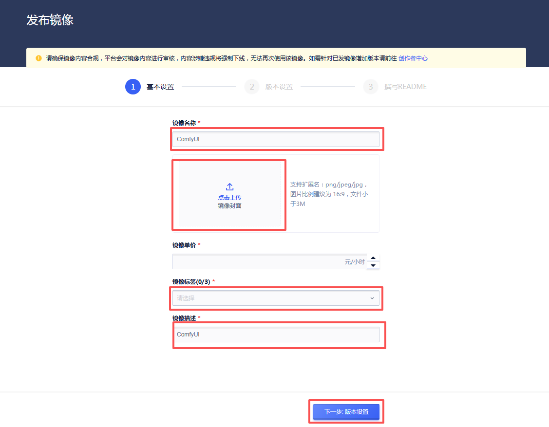Click the chevron on 镜像标签 selector
The height and width of the screenshot is (427, 549).
click(372, 298)
